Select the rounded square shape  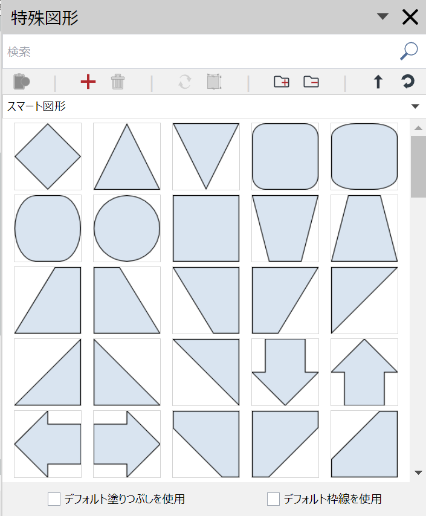285,156
